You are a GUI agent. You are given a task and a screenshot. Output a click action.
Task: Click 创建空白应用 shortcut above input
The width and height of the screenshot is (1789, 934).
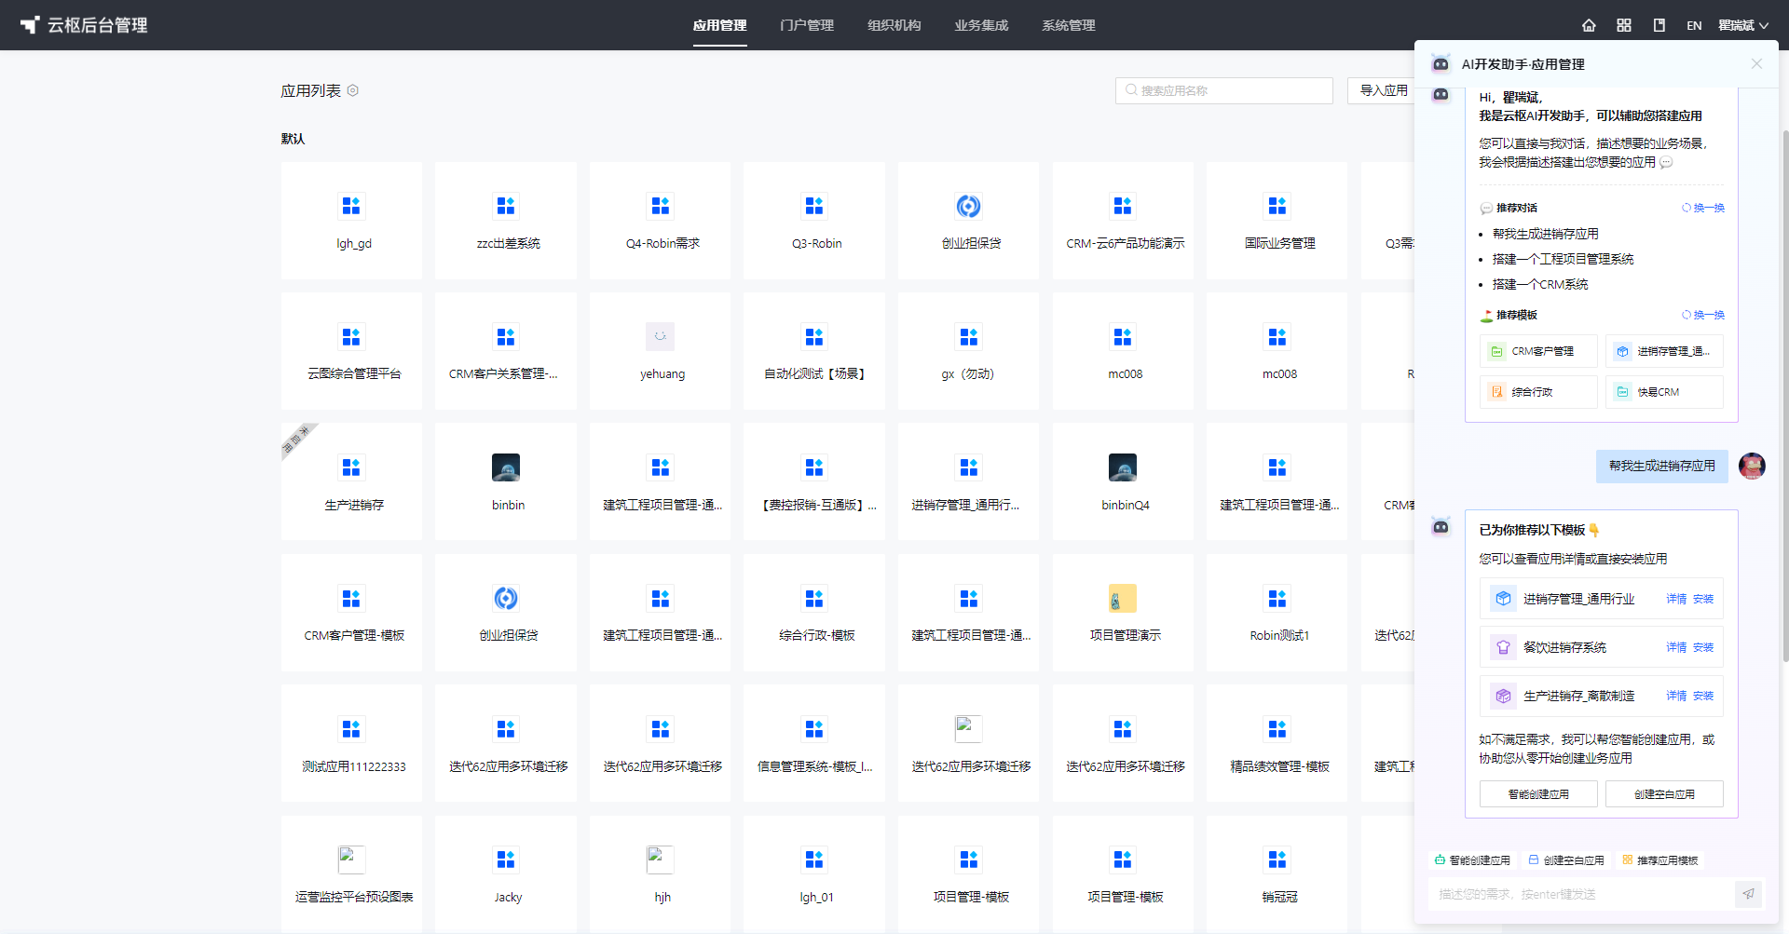pyautogui.click(x=1566, y=860)
